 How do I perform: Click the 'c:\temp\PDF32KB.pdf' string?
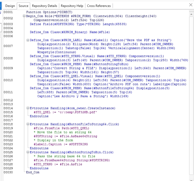(x=78, y=112)
